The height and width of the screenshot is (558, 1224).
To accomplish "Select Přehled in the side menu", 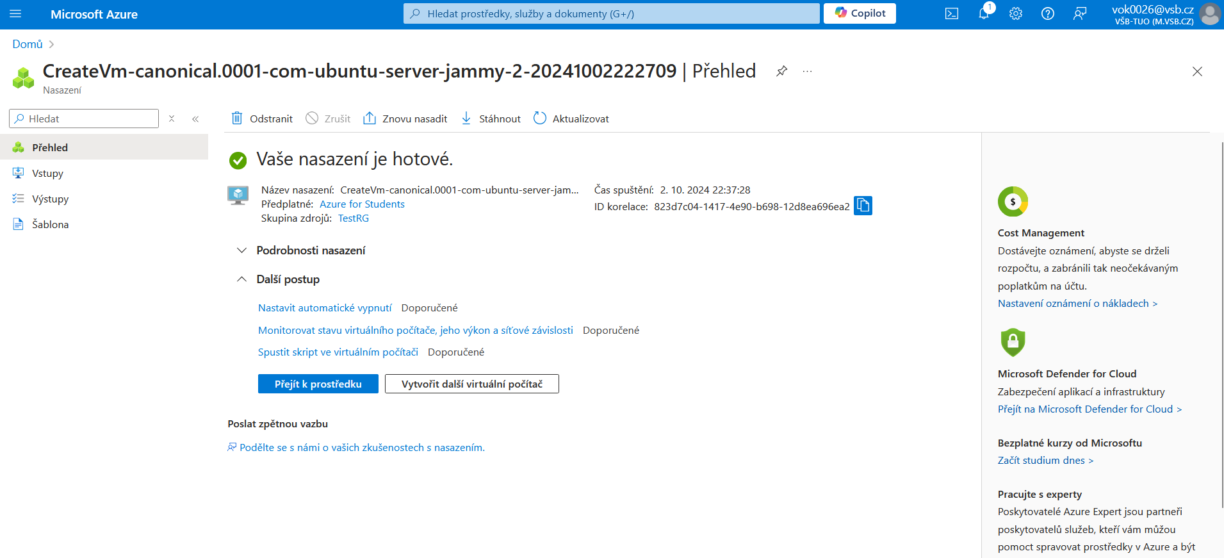I will pos(104,147).
